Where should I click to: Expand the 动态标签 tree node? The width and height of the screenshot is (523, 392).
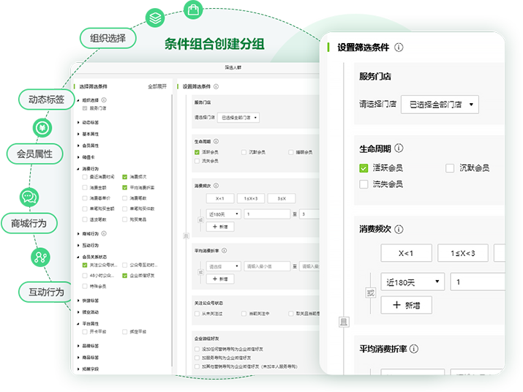pos(78,122)
